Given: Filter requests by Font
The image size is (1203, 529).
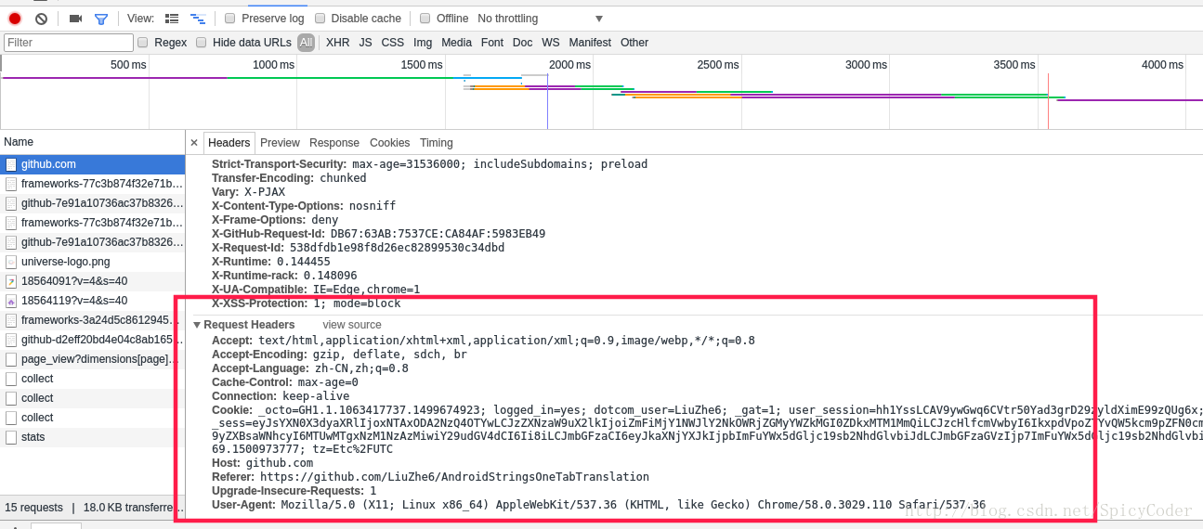Looking at the screenshot, I should tap(492, 43).
